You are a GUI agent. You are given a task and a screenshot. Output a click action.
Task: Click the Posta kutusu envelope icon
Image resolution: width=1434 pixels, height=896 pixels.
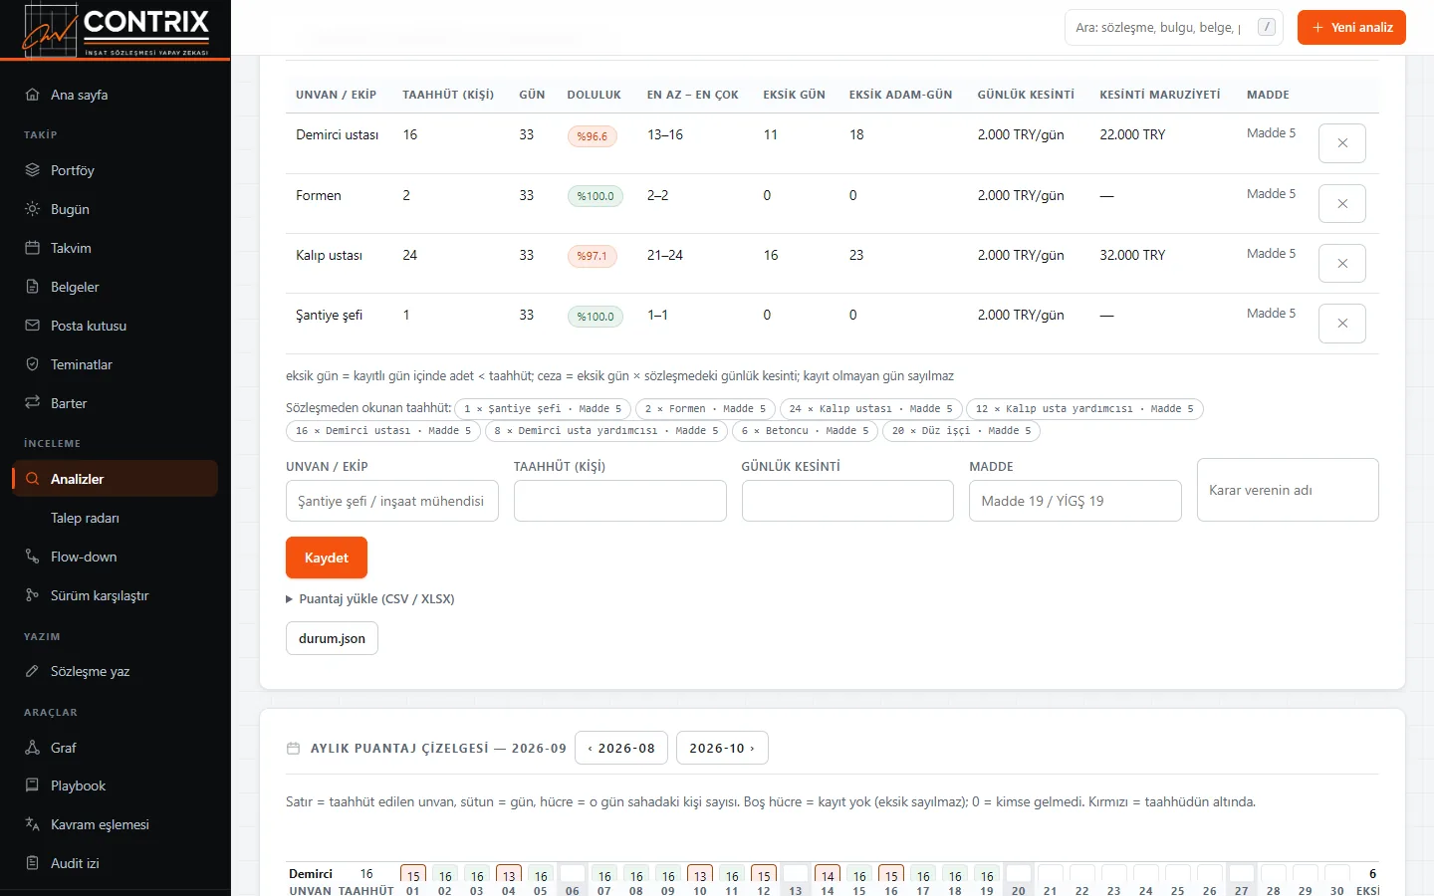coord(32,326)
